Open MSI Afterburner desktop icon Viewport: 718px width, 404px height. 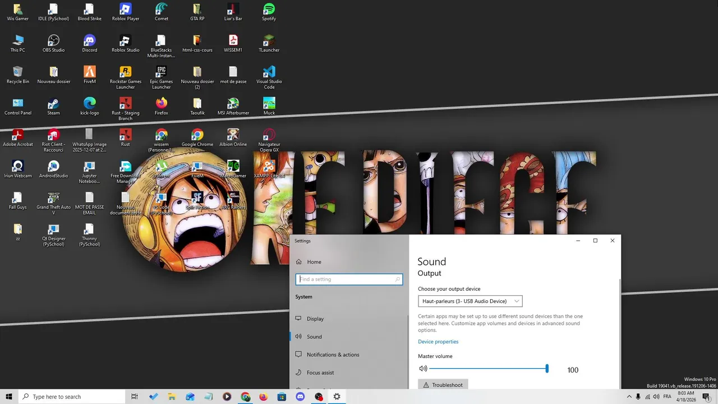click(x=233, y=107)
